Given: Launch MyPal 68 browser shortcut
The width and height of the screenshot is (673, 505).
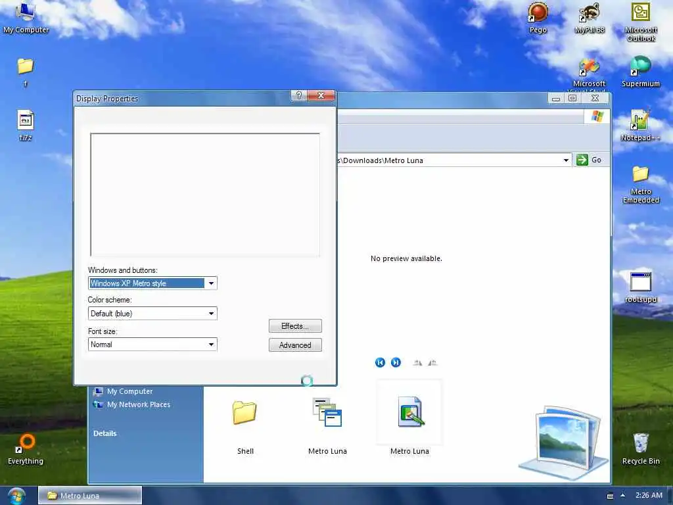Looking at the screenshot, I should (590, 17).
